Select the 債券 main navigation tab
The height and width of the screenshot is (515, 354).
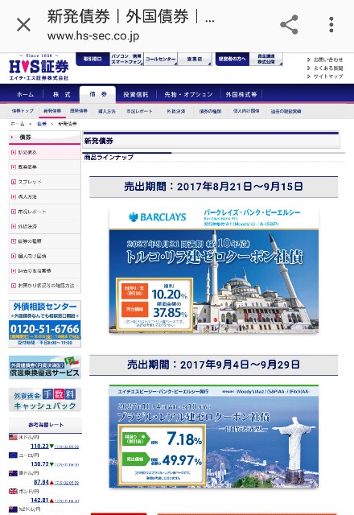tap(98, 95)
